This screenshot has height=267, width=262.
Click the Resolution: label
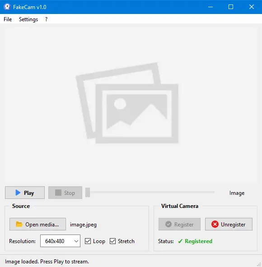[22, 241]
